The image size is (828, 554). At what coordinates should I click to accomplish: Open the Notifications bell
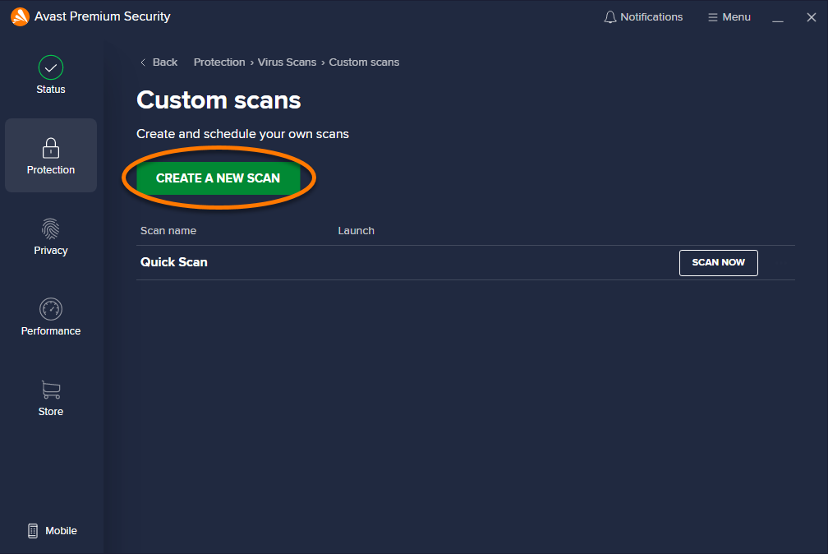tap(642, 17)
